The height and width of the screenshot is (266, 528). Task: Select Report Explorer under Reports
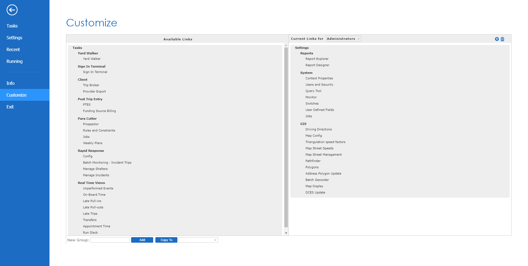(317, 59)
